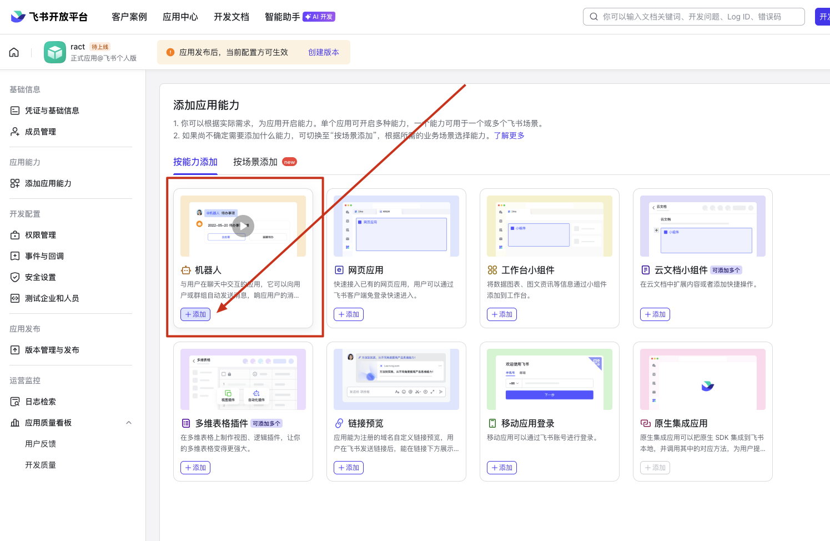Click the ract app cube icon
Viewport: 830px width, 541px height.
coord(55,52)
